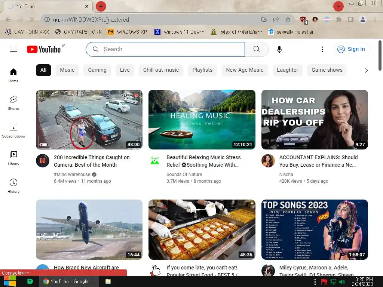Start voice search with the microphone

tap(279, 49)
